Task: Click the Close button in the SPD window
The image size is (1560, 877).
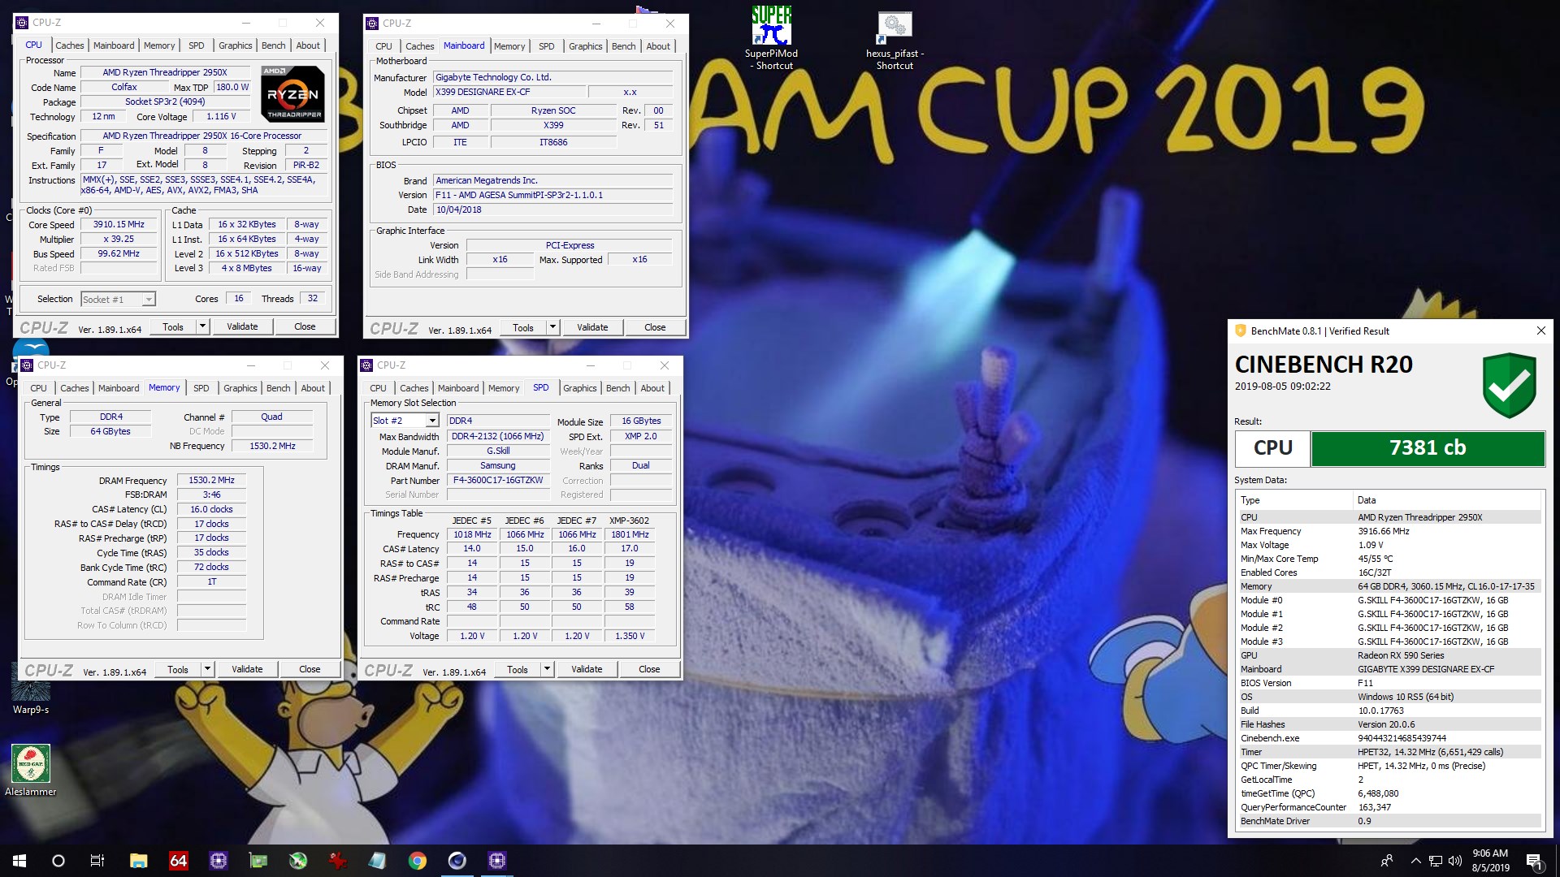Action: [649, 669]
